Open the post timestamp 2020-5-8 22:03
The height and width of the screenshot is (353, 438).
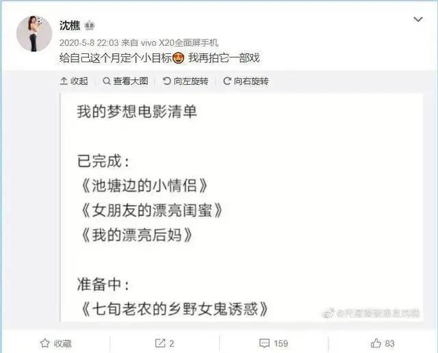89,42
